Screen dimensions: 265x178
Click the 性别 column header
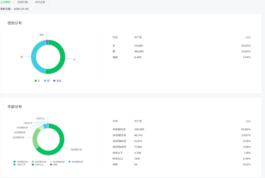click(115, 37)
